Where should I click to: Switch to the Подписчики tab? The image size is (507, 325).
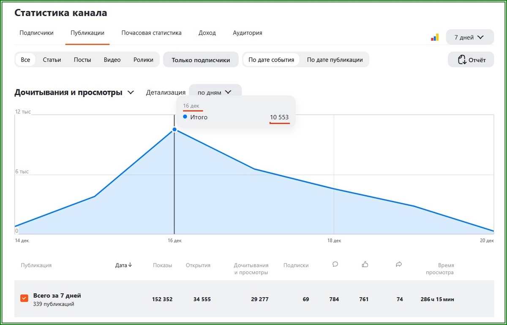click(36, 32)
